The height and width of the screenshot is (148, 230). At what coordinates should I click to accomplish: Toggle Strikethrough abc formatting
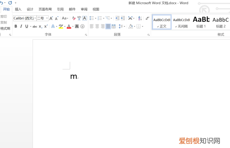point(35,26)
